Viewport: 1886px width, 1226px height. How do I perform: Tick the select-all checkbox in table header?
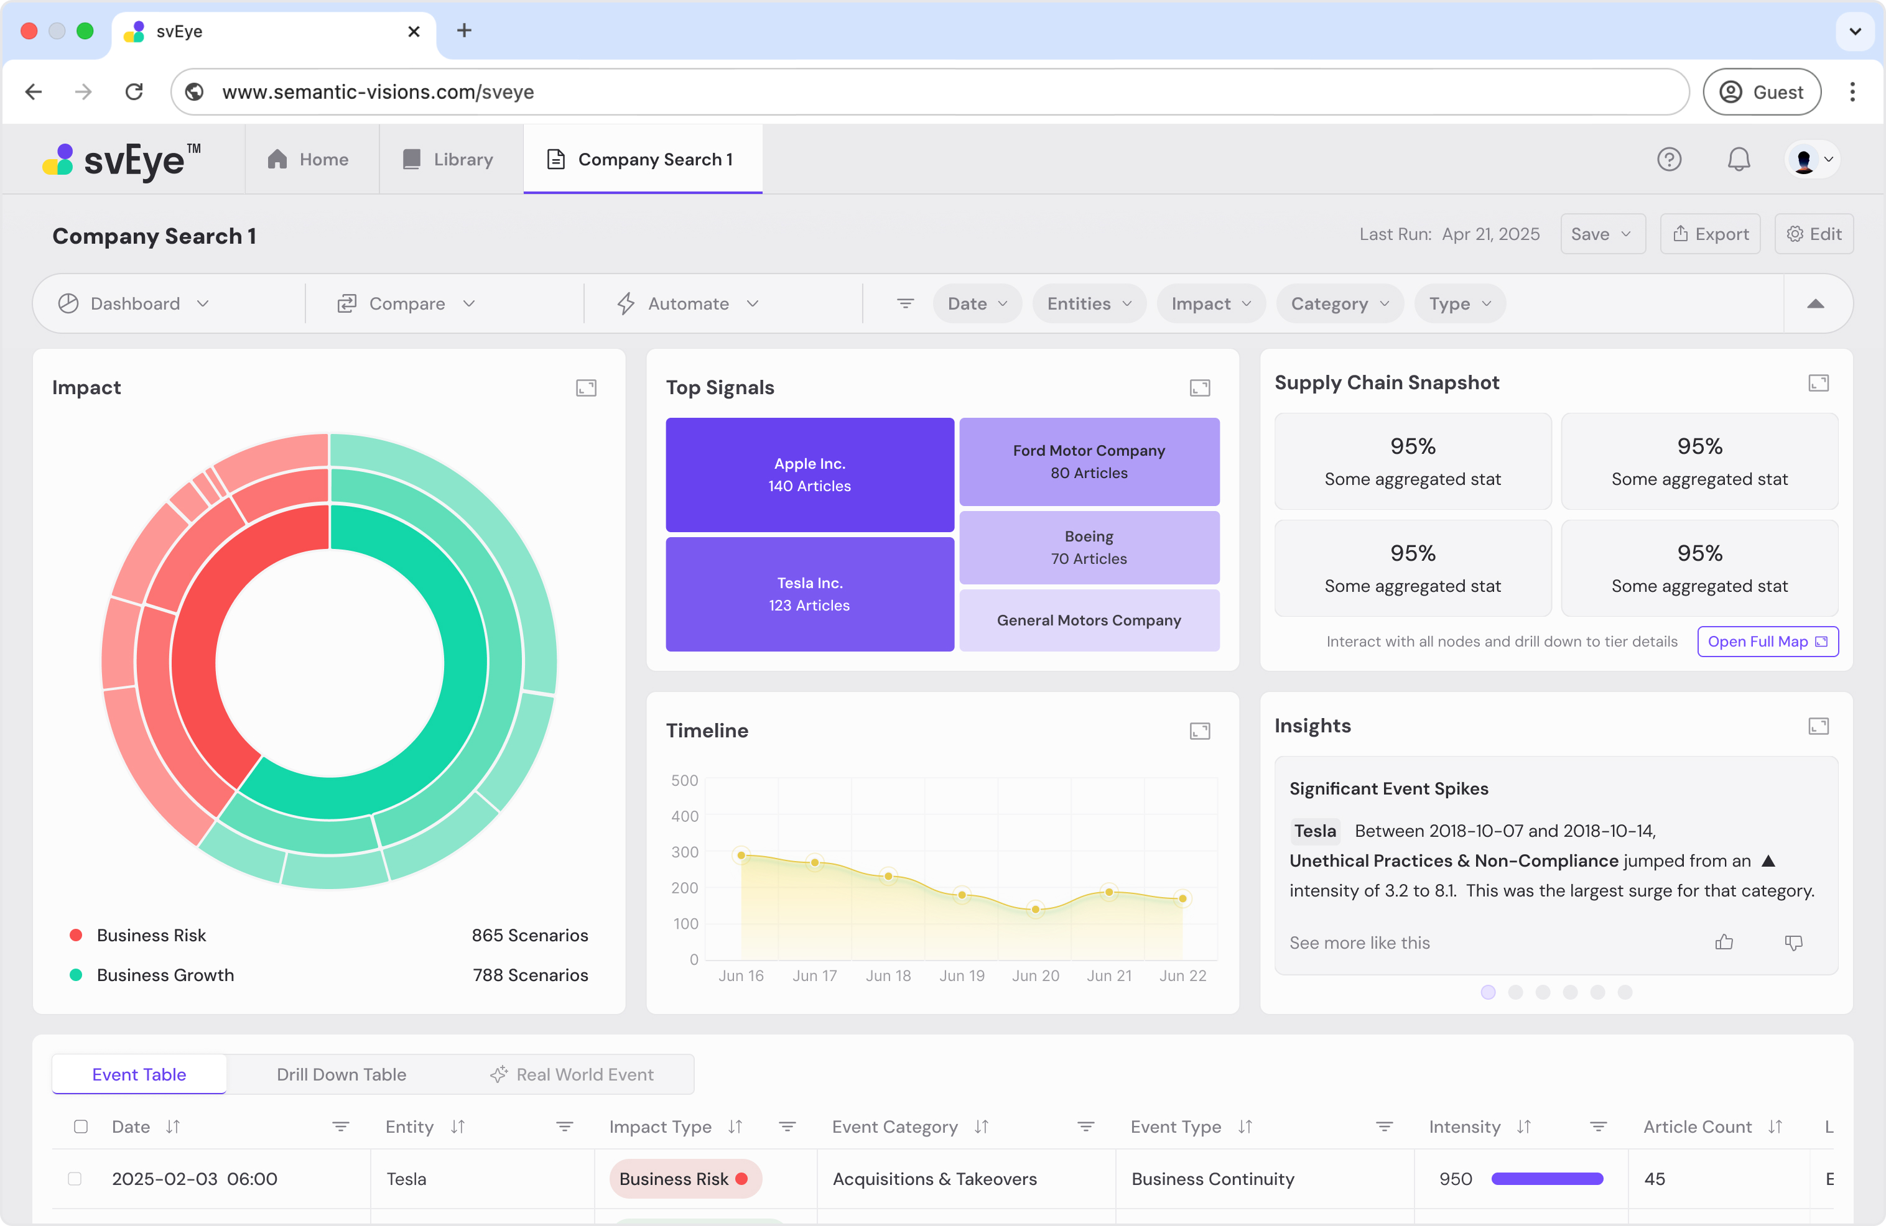(x=81, y=1126)
